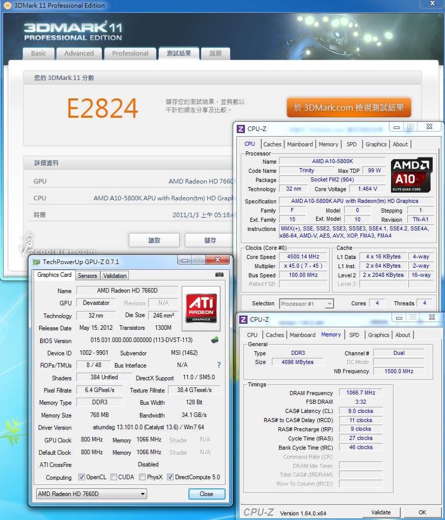445x520 pixels.
Task: Click the Pixel Fillrate value 6.4 GPixel/s
Action: pyautogui.click(x=99, y=390)
